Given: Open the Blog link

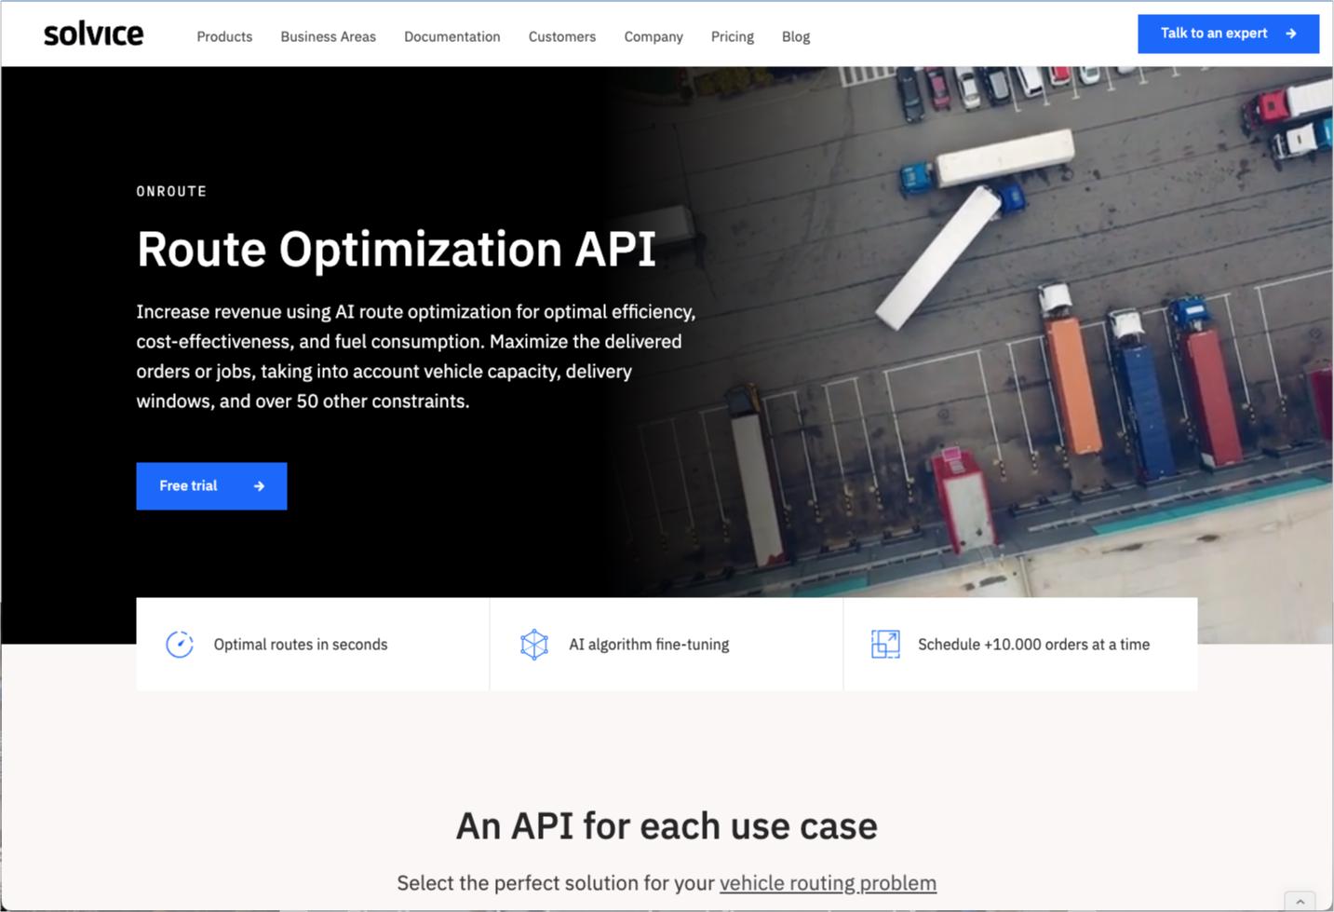Looking at the screenshot, I should coord(795,37).
